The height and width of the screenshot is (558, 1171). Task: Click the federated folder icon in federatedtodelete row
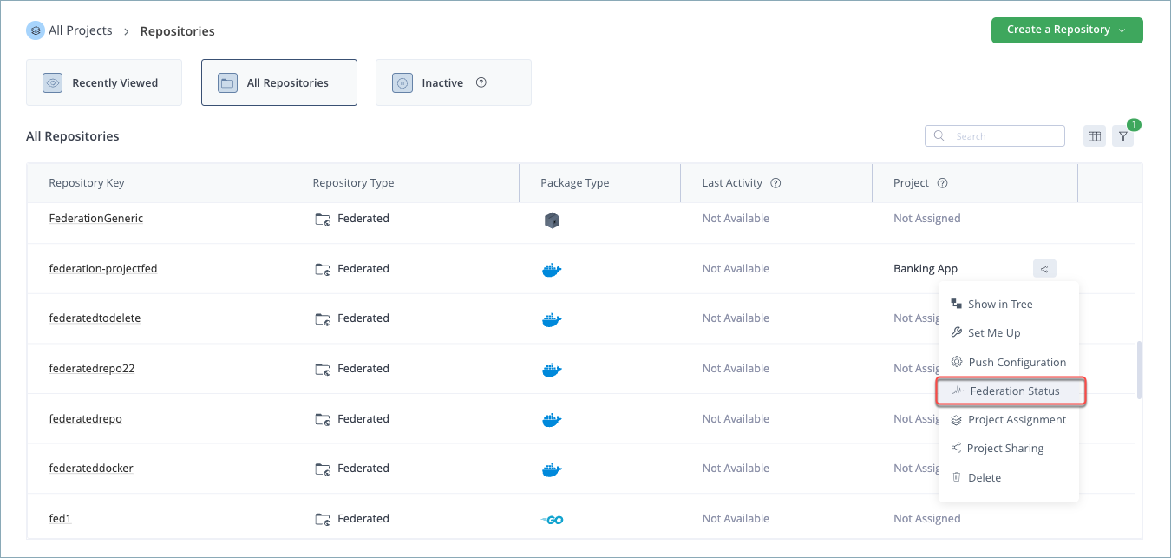[x=323, y=319]
